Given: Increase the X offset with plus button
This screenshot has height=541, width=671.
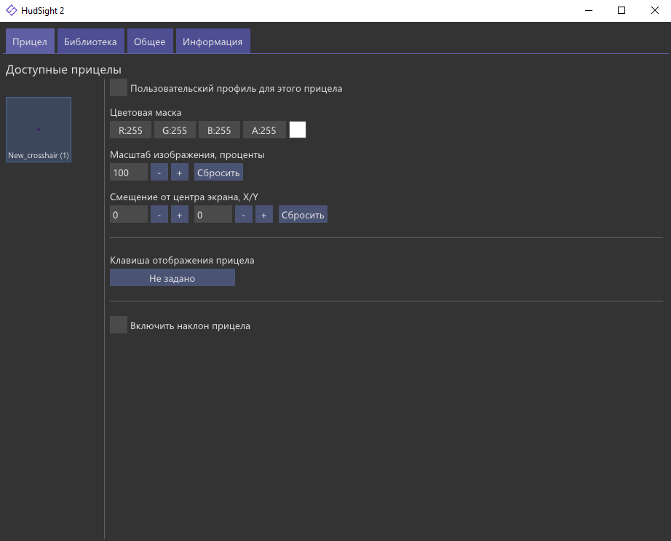Looking at the screenshot, I should point(180,215).
